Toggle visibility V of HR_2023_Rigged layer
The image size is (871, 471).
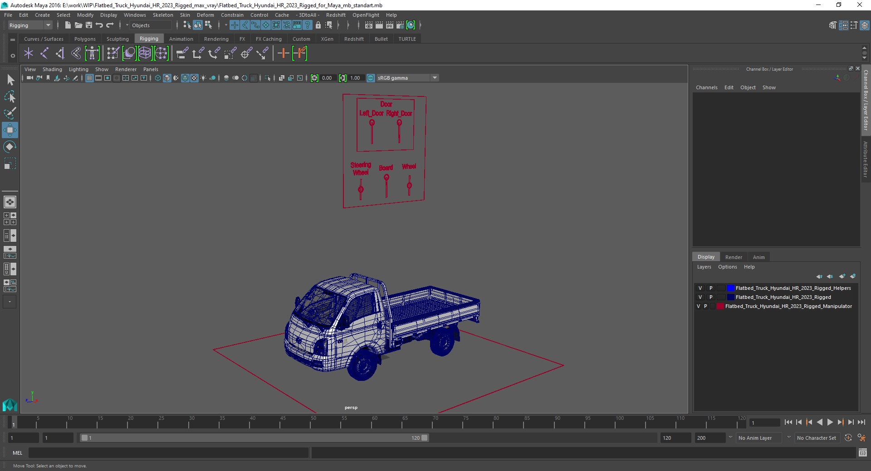[700, 297]
